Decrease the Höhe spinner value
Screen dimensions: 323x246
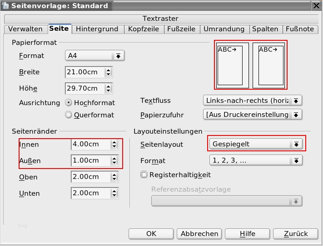108,91
